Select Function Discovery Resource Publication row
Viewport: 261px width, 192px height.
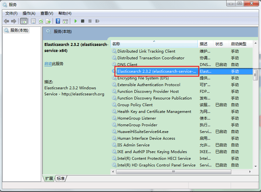[182, 98]
